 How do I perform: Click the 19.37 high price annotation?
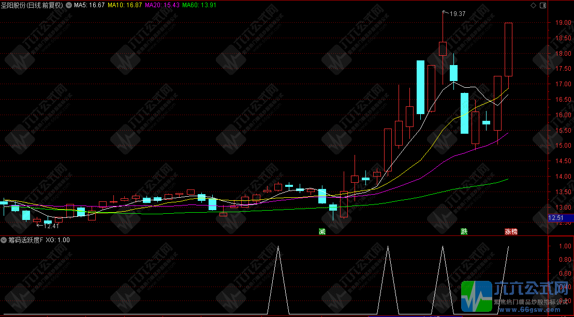click(458, 14)
